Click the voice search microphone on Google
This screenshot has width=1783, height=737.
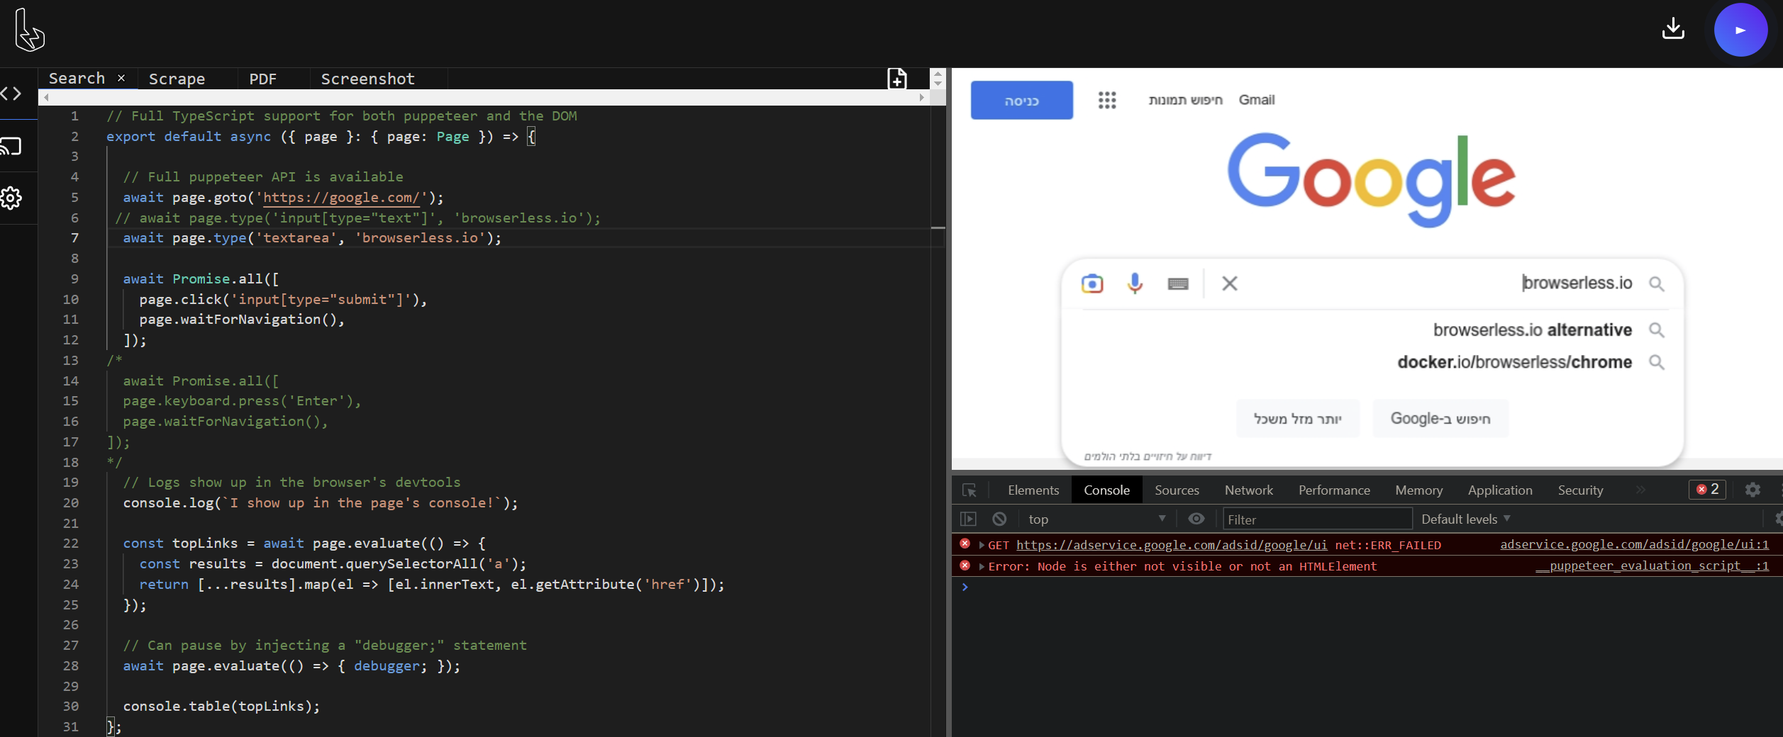(x=1135, y=283)
